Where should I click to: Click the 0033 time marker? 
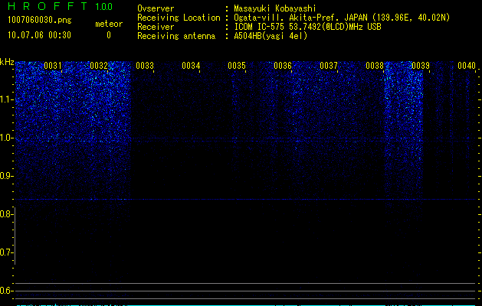[145, 66]
